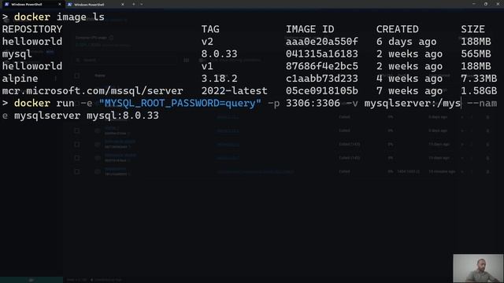Open the new-tab profile dropdown arrow
Screen dimensions: 504x283
coord(142,5)
